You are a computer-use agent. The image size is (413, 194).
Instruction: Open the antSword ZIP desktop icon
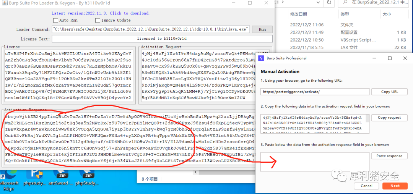point(60,177)
